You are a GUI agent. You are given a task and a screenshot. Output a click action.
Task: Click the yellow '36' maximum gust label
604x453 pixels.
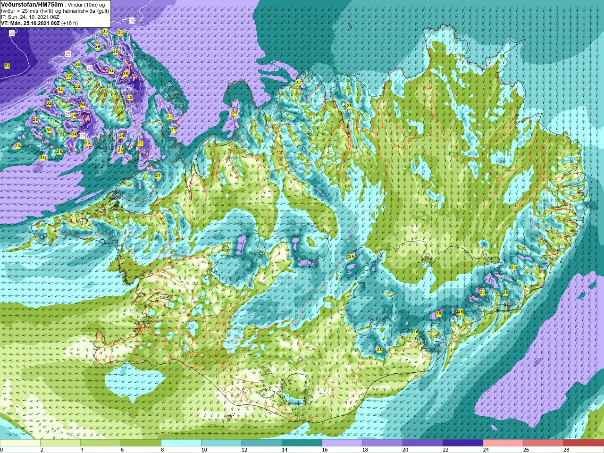83,105
